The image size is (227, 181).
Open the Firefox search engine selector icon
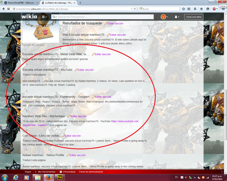tap(140, 9)
